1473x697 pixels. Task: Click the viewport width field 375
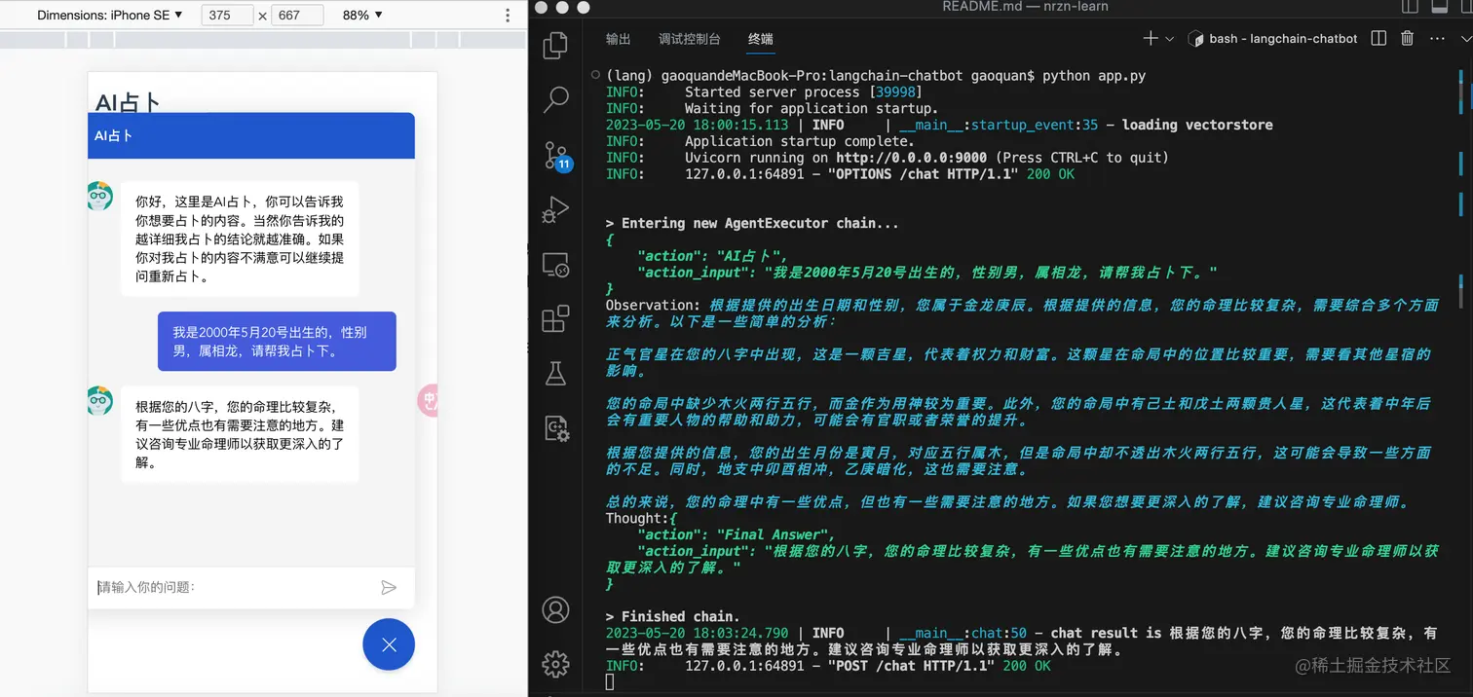tap(227, 16)
